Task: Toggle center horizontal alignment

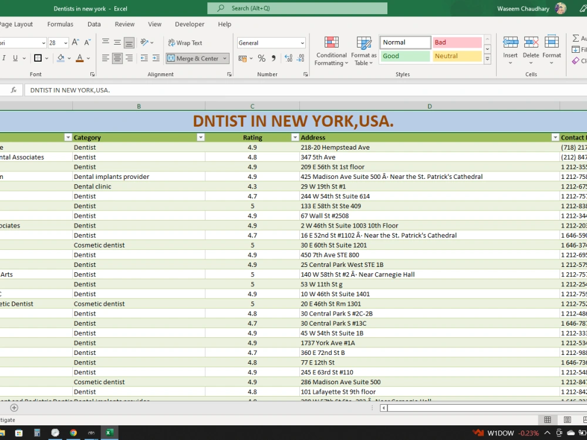Action: tap(117, 58)
